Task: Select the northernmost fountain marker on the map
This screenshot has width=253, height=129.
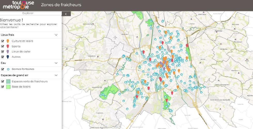Action: 163,21
